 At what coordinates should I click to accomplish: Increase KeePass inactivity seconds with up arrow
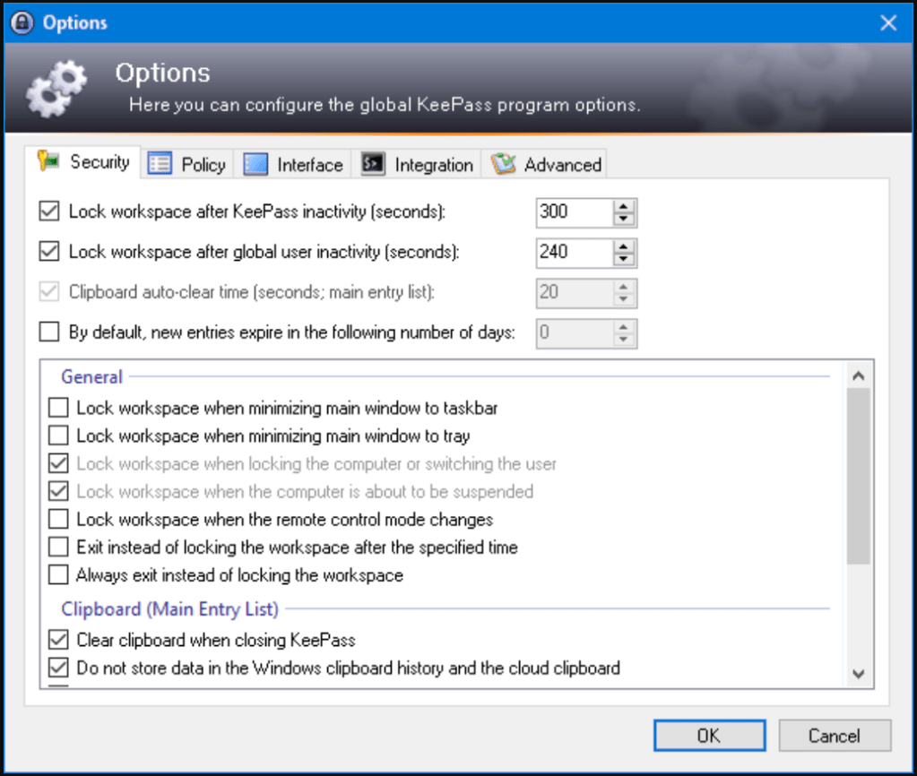coord(624,206)
